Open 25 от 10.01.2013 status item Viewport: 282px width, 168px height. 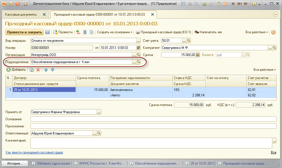click(x=200, y=163)
